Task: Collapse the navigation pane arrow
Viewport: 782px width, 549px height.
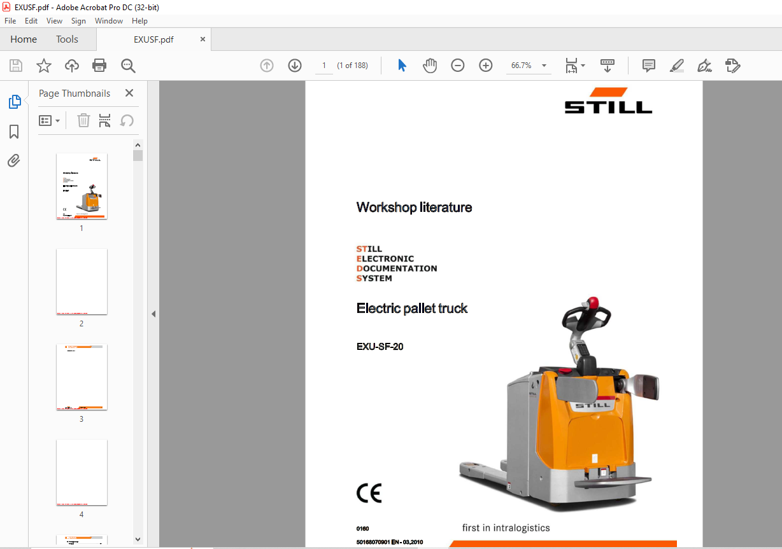Action: coord(153,314)
